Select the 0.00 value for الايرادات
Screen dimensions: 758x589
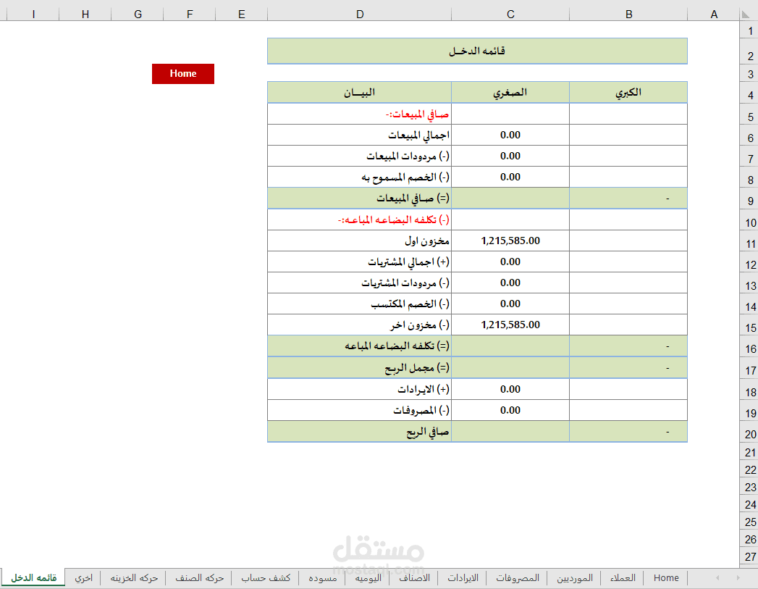pos(510,389)
